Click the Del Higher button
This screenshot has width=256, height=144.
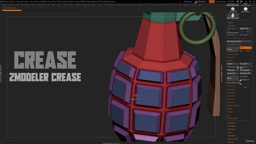pyautogui.click(x=245, y=35)
